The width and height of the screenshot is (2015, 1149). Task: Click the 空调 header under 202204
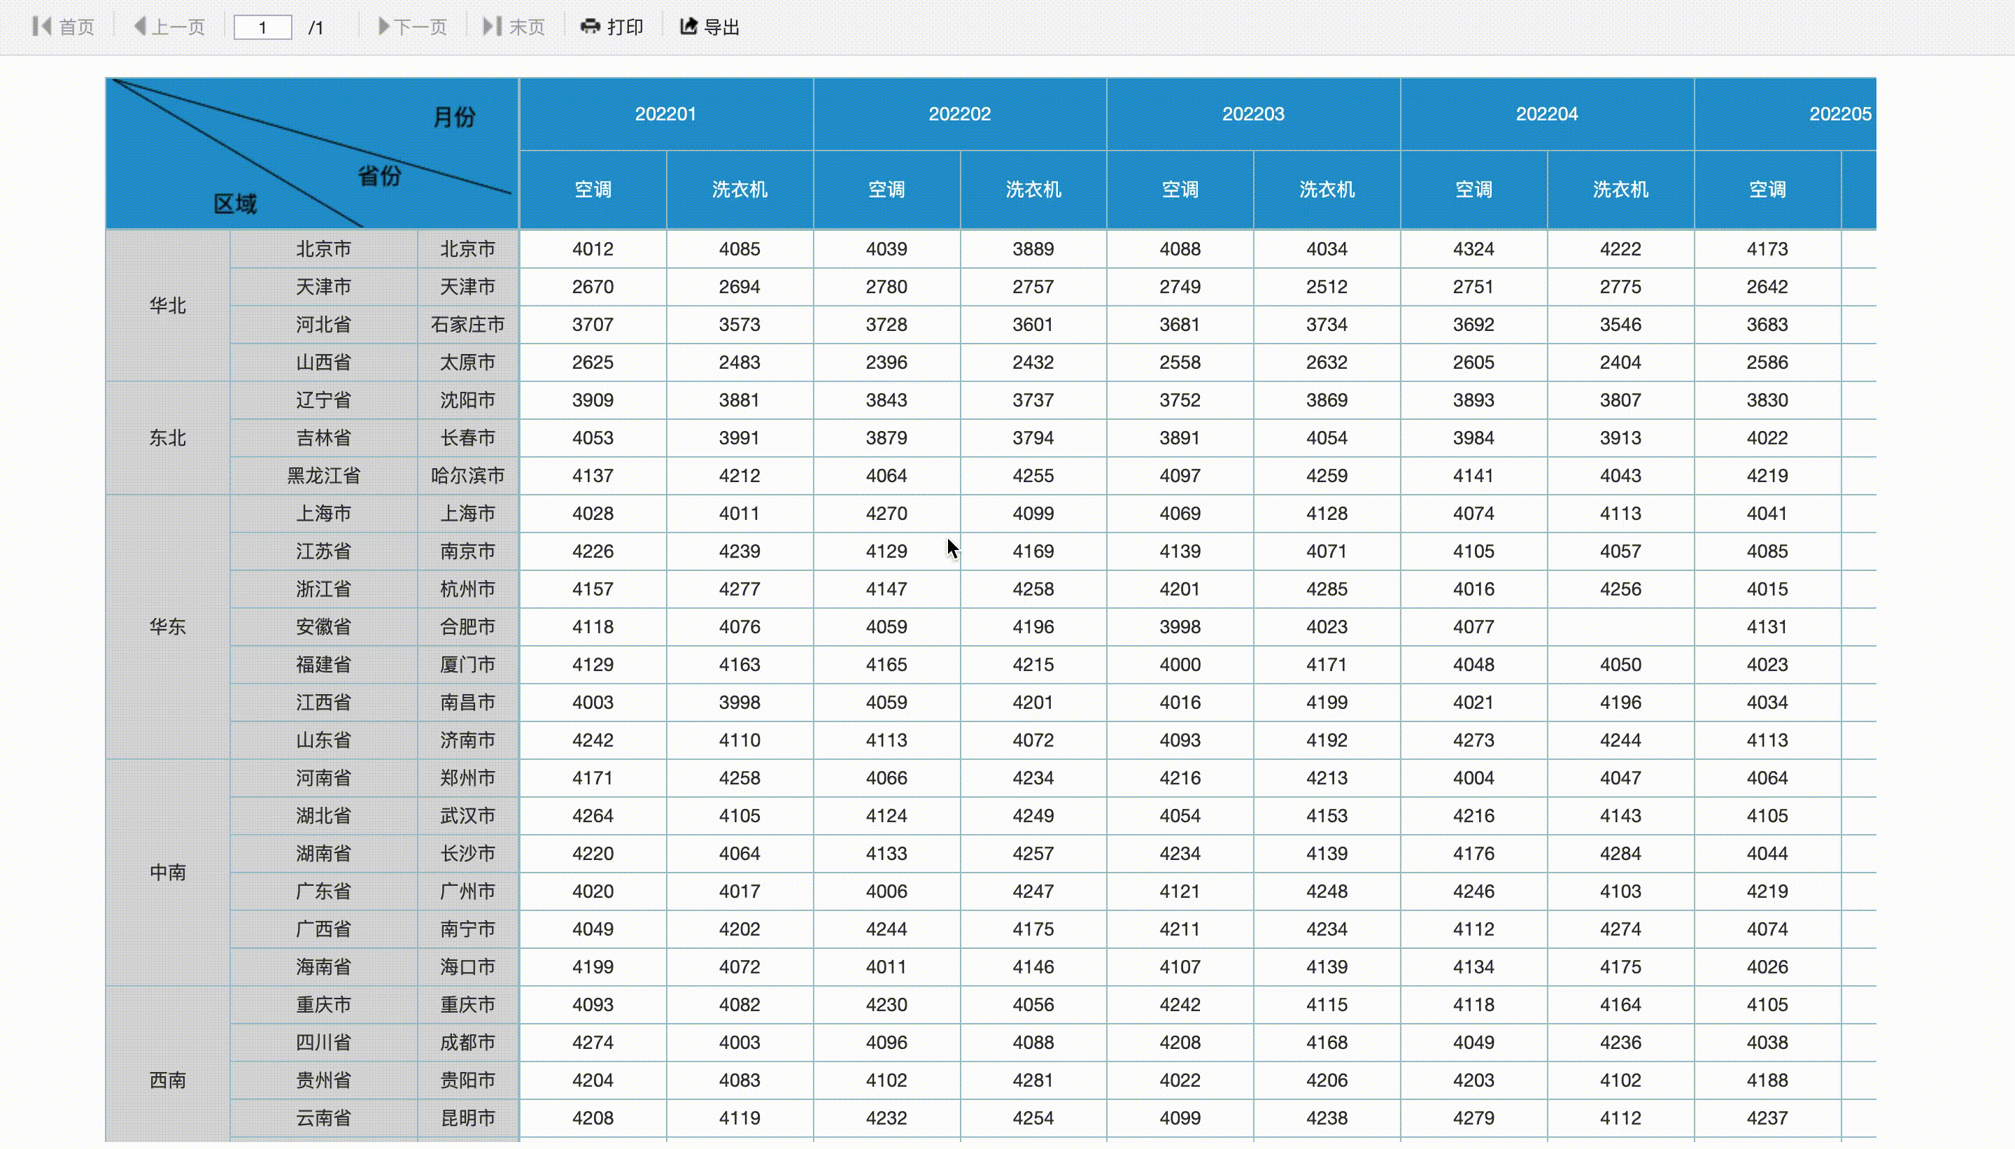click(x=1473, y=190)
